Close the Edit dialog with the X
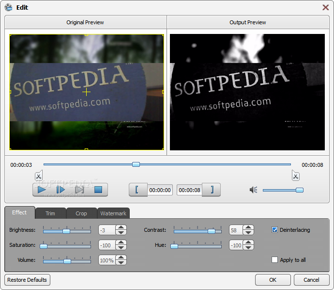Screen dimensions: 334x290 pos(325,7)
